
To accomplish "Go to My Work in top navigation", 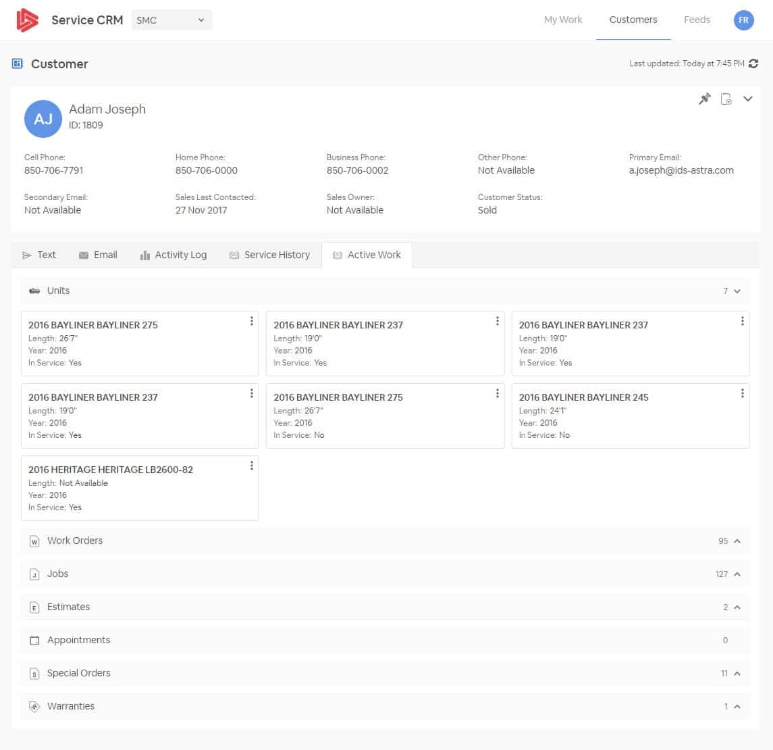I will (563, 20).
